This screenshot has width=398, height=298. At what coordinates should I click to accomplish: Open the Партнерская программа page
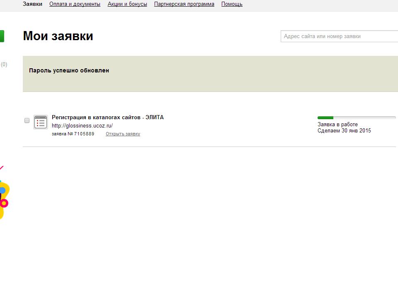184,4
